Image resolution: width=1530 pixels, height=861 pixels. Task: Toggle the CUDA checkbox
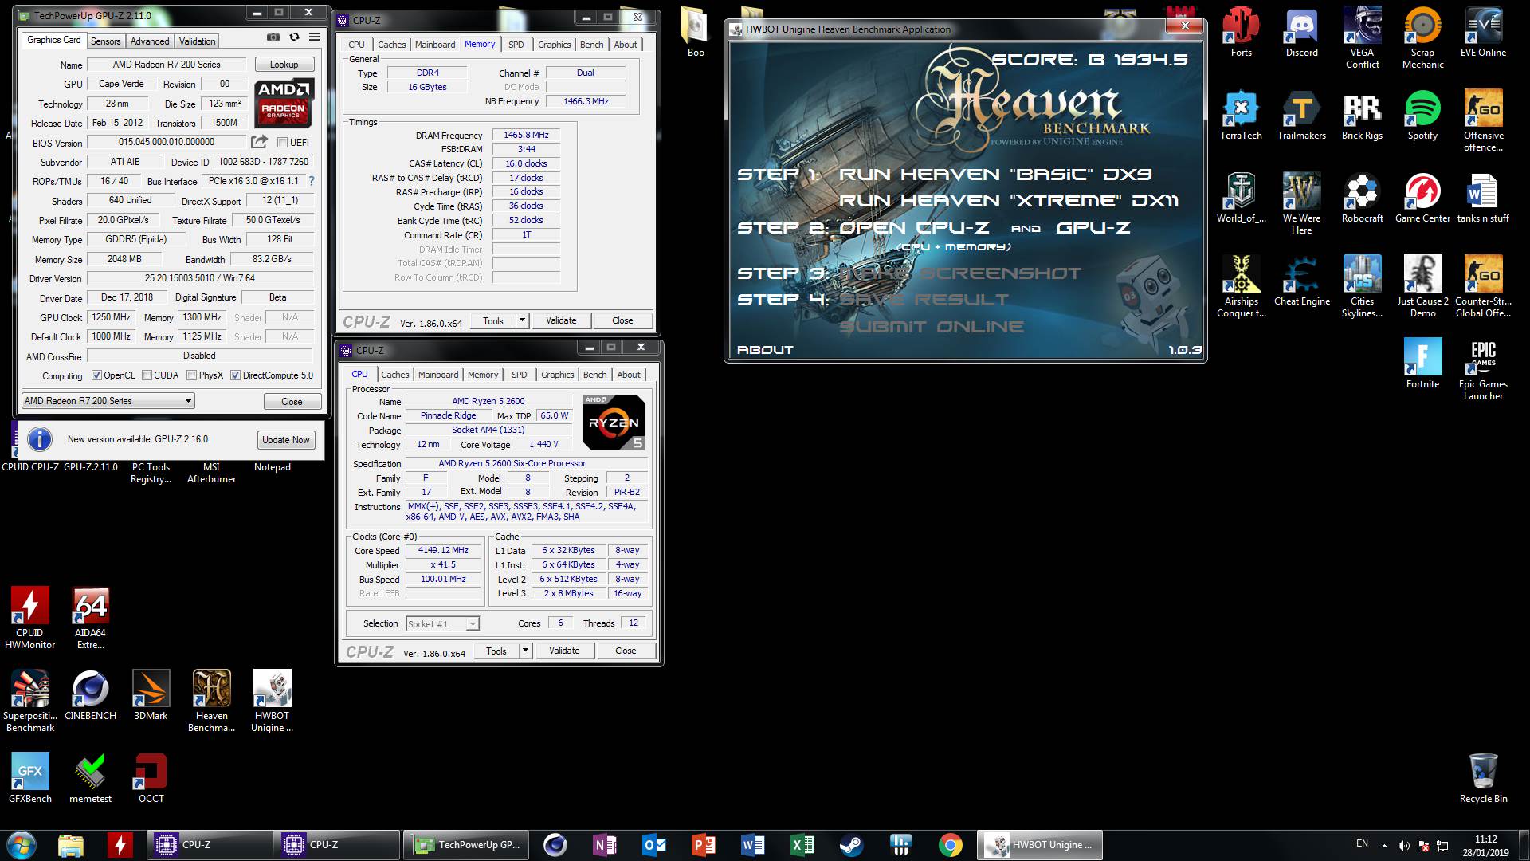coord(147,375)
